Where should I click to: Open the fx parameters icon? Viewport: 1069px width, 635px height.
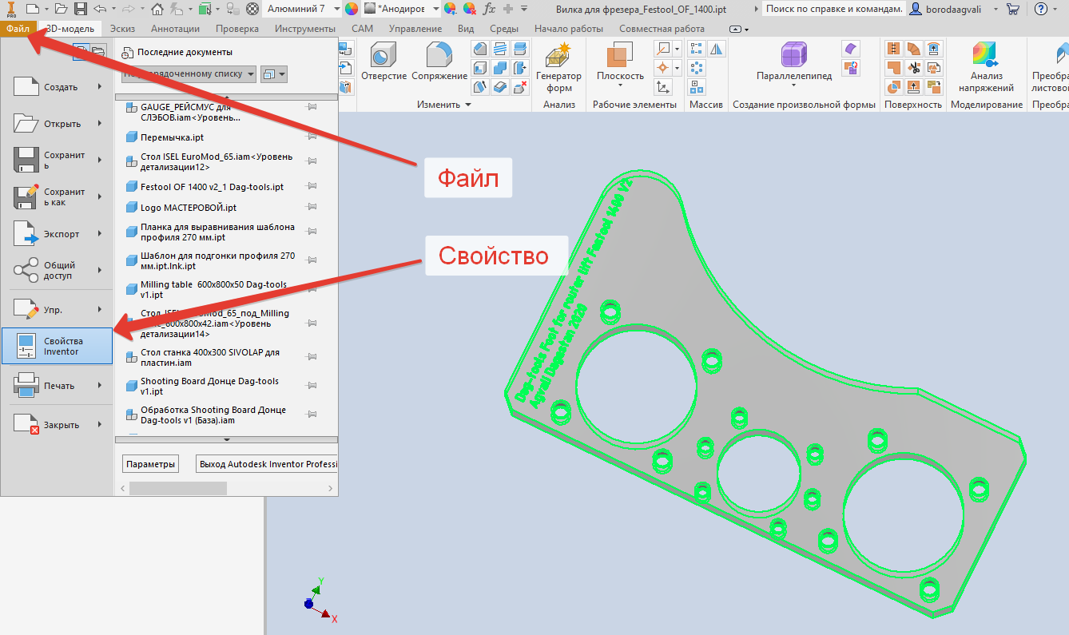[490, 9]
